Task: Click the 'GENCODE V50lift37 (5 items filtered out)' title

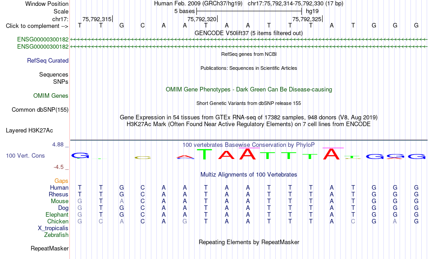Action: tap(248, 33)
